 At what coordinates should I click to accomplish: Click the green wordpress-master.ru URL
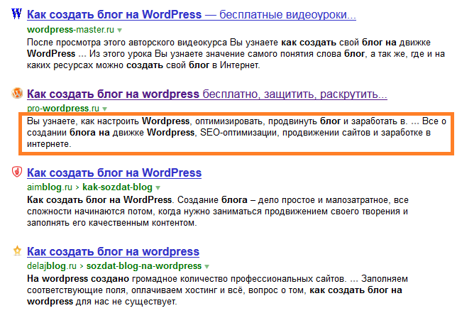(70, 30)
